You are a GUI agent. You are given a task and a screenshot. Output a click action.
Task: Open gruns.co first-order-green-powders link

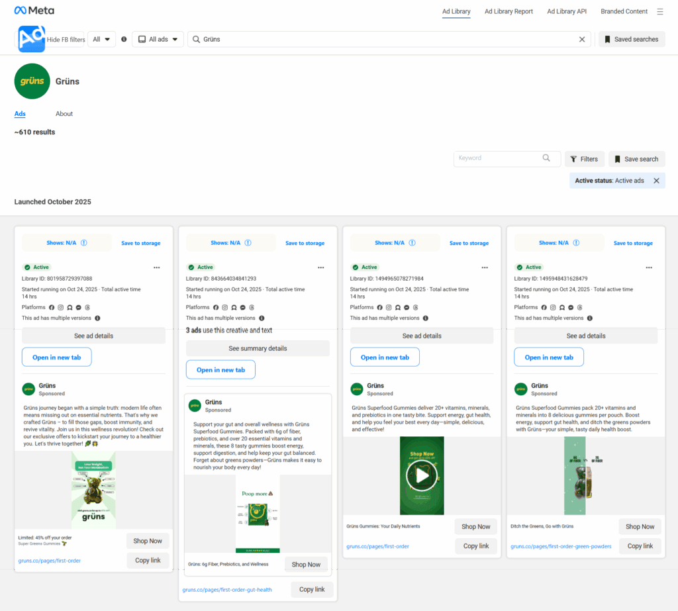click(561, 546)
